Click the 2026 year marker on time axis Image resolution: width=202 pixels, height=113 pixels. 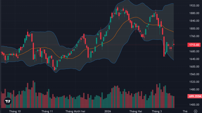(108, 111)
